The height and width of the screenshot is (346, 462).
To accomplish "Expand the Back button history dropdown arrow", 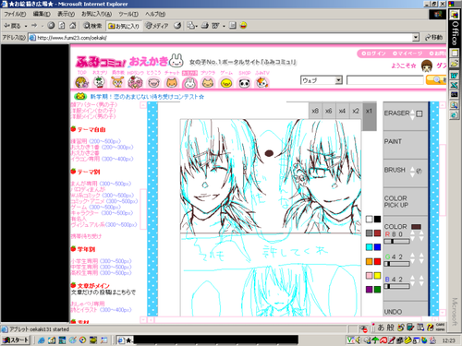I will [x=26, y=26].
